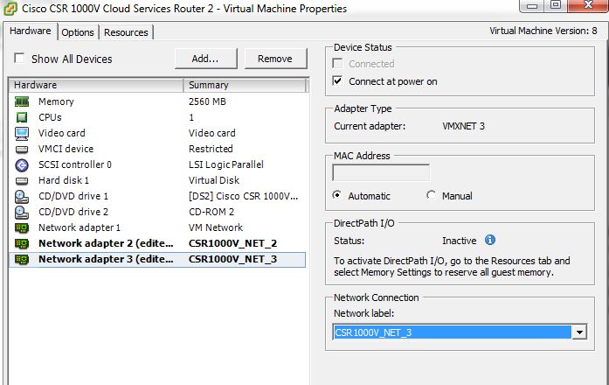Switch to the Resources tab
The image size is (609, 385).
coord(126,32)
